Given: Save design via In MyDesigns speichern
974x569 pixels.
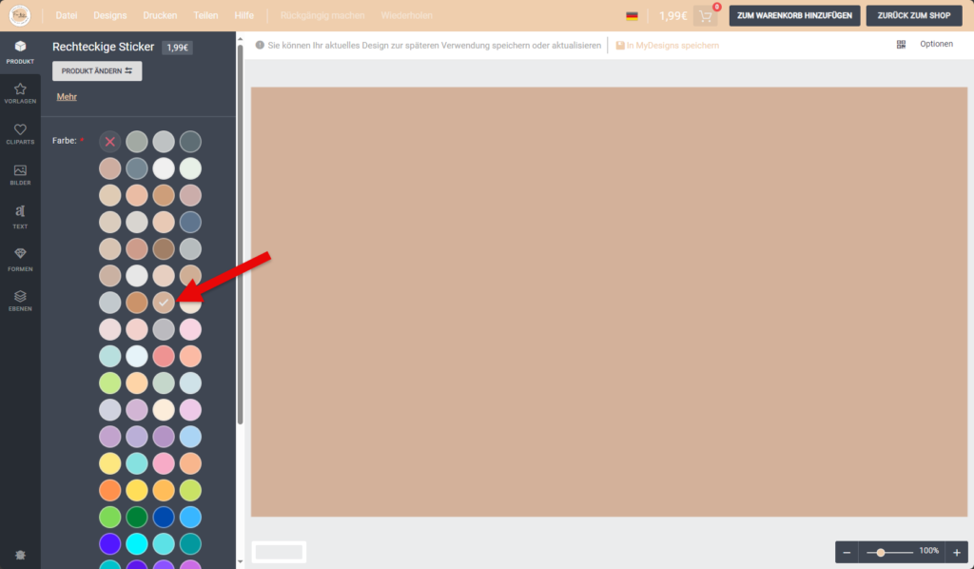Looking at the screenshot, I should tap(668, 46).
